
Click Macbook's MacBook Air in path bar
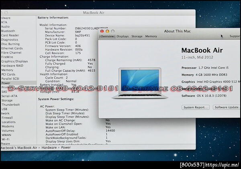[x=19, y=148]
